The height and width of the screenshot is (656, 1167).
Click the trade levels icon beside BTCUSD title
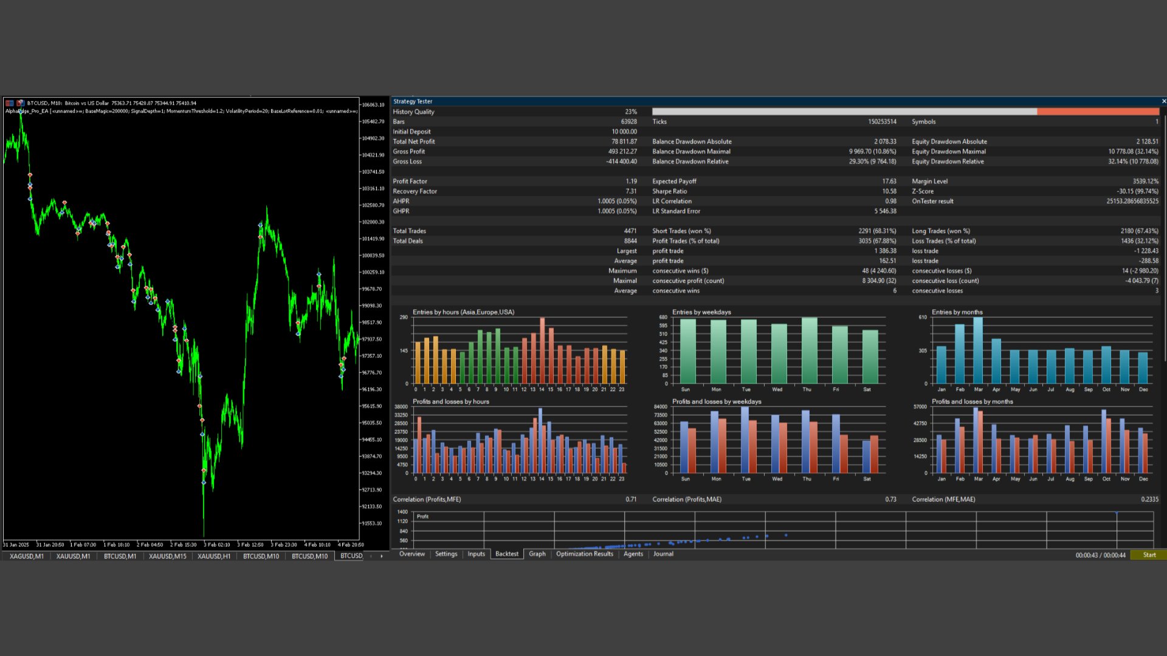coord(20,103)
